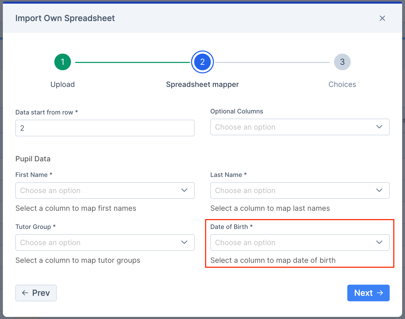Open the Last Name column dropdown
The width and height of the screenshot is (405, 319).
pos(299,190)
